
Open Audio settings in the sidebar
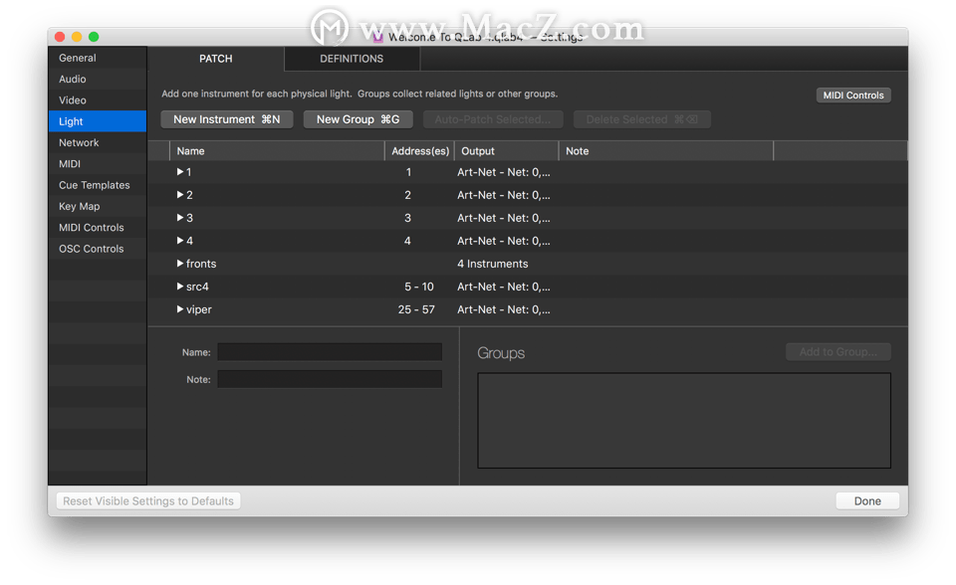click(x=73, y=80)
